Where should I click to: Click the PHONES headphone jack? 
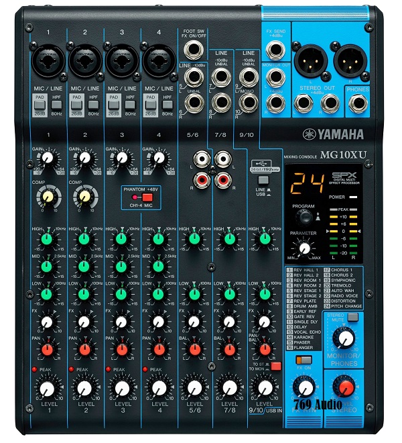pos(358,103)
